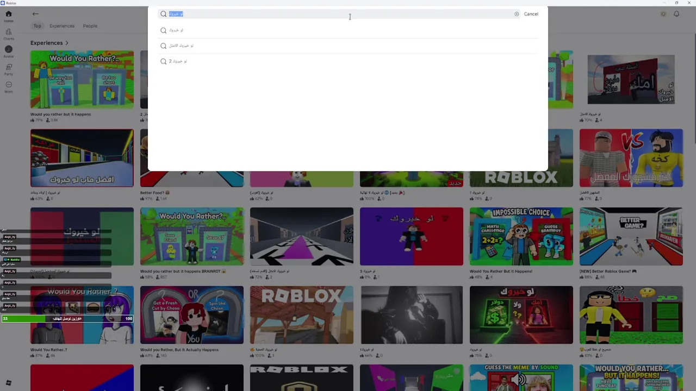Open the purple triangle corridor thumbnail
Viewport: 696px width, 391px height.
click(x=302, y=236)
